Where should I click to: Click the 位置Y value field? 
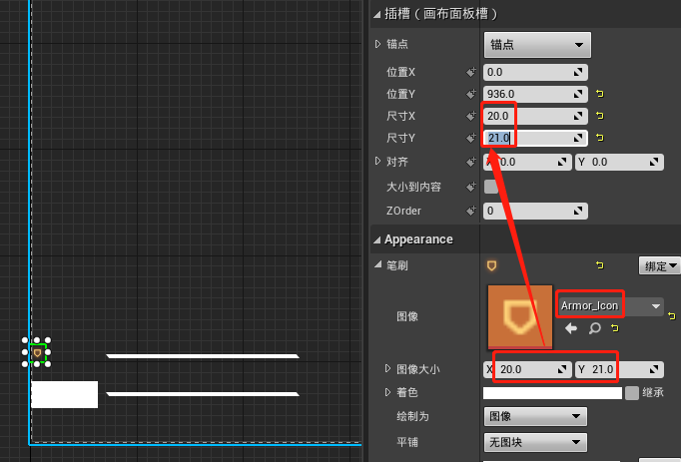coord(535,94)
